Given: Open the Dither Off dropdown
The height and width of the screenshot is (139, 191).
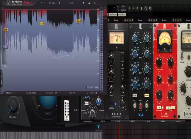Looking at the screenshot, I should click(x=72, y=93).
